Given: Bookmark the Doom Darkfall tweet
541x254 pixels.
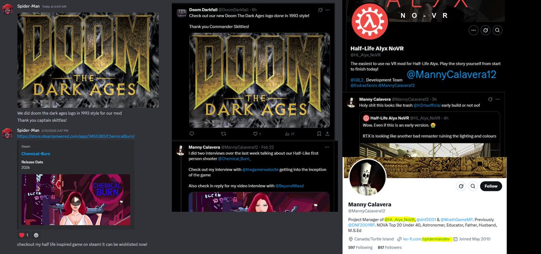Looking at the screenshot, I should pos(320,134).
